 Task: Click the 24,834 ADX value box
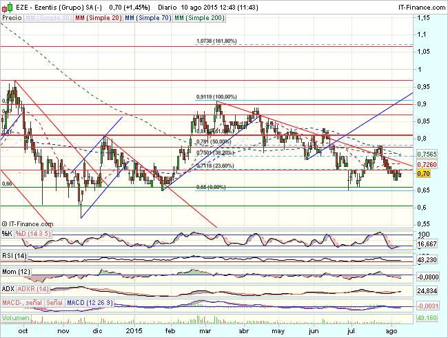[427, 291]
